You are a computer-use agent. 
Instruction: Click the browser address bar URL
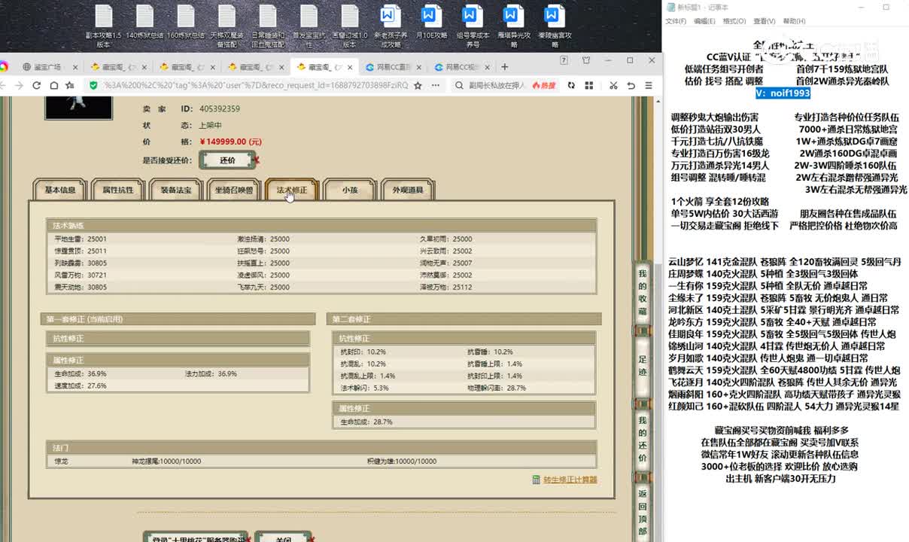click(x=256, y=86)
